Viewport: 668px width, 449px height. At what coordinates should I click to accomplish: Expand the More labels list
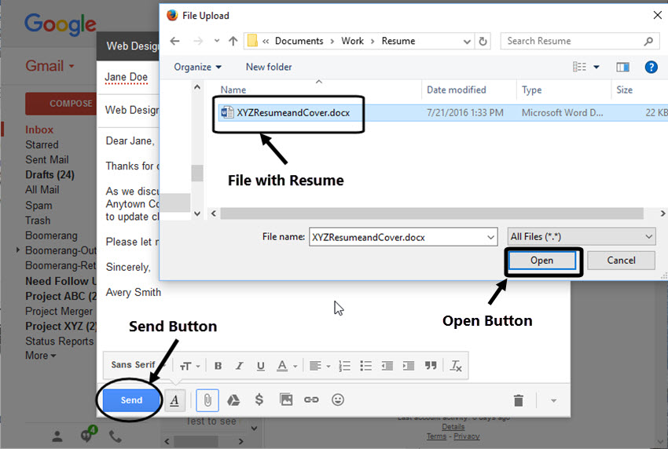(x=41, y=356)
